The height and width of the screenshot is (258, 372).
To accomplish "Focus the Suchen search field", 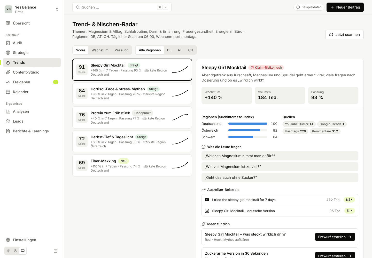I will pyautogui.click(x=122, y=7).
